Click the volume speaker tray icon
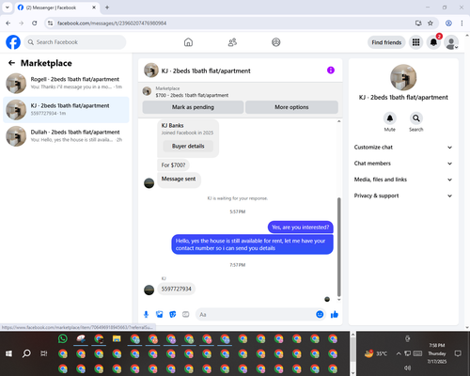 [x=408, y=368]
